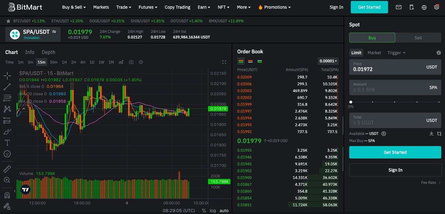Toggle log scale on chart
Image resolution: width=445 pixels, height=214 pixels.
coord(213,211)
